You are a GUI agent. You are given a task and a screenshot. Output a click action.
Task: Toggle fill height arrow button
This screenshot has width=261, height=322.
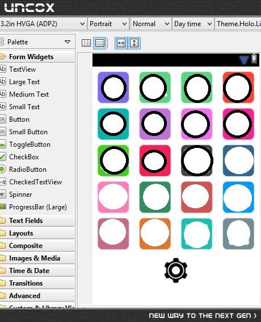coord(134,43)
